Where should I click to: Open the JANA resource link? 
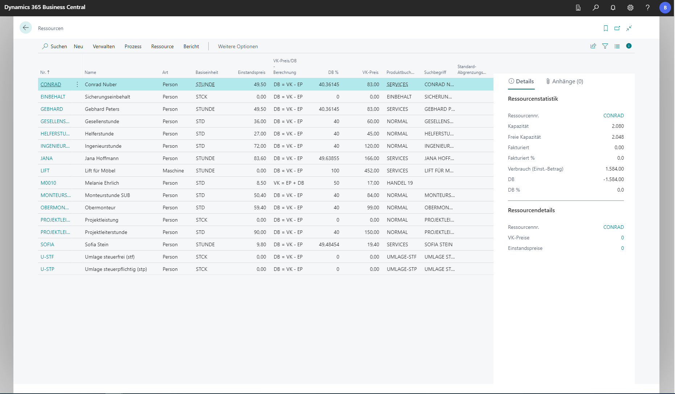(46, 158)
